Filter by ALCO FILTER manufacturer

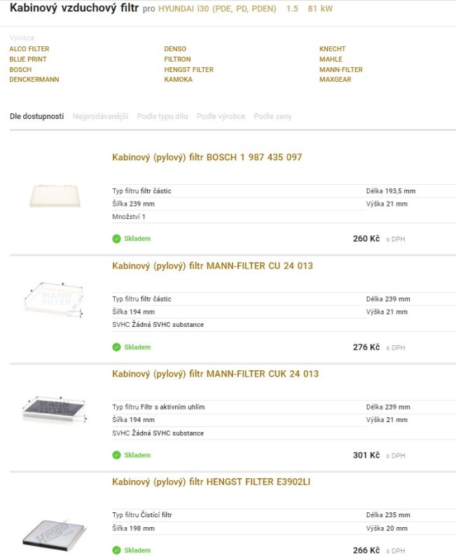tap(29, 49)
